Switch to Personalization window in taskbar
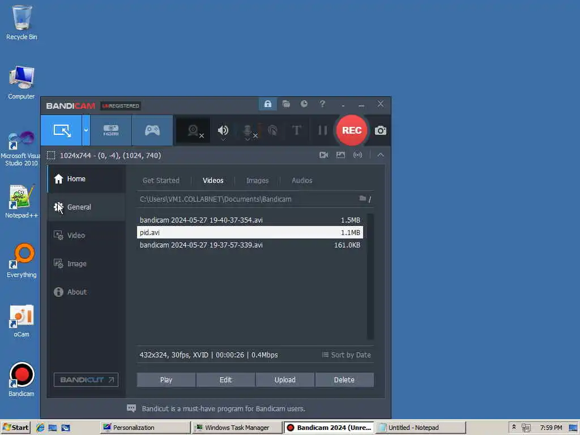 [145, 428]
